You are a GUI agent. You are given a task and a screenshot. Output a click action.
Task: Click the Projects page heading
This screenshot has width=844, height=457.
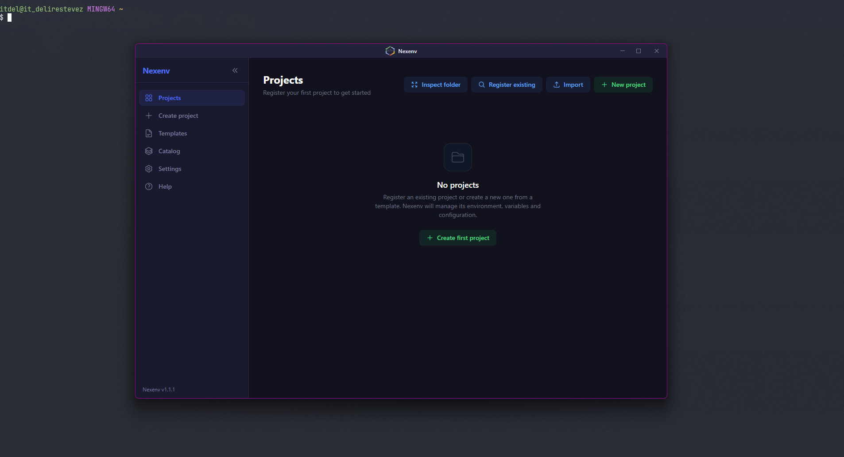pyautogui.click(x=283, y=80)
